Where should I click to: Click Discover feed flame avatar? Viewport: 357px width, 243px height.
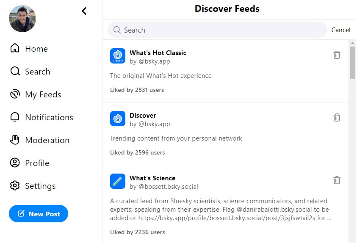click(x=118, y=119)
